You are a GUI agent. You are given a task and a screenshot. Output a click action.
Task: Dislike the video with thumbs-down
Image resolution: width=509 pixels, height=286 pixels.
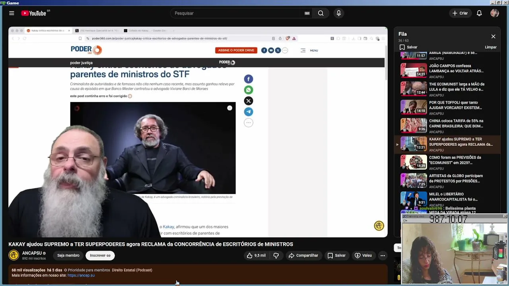pos(276,255)
